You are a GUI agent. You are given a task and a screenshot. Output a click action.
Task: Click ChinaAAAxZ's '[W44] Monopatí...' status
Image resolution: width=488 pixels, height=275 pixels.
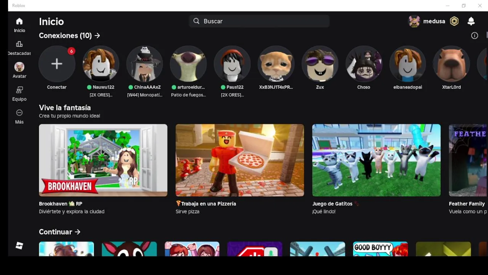[x=144, y=95]
